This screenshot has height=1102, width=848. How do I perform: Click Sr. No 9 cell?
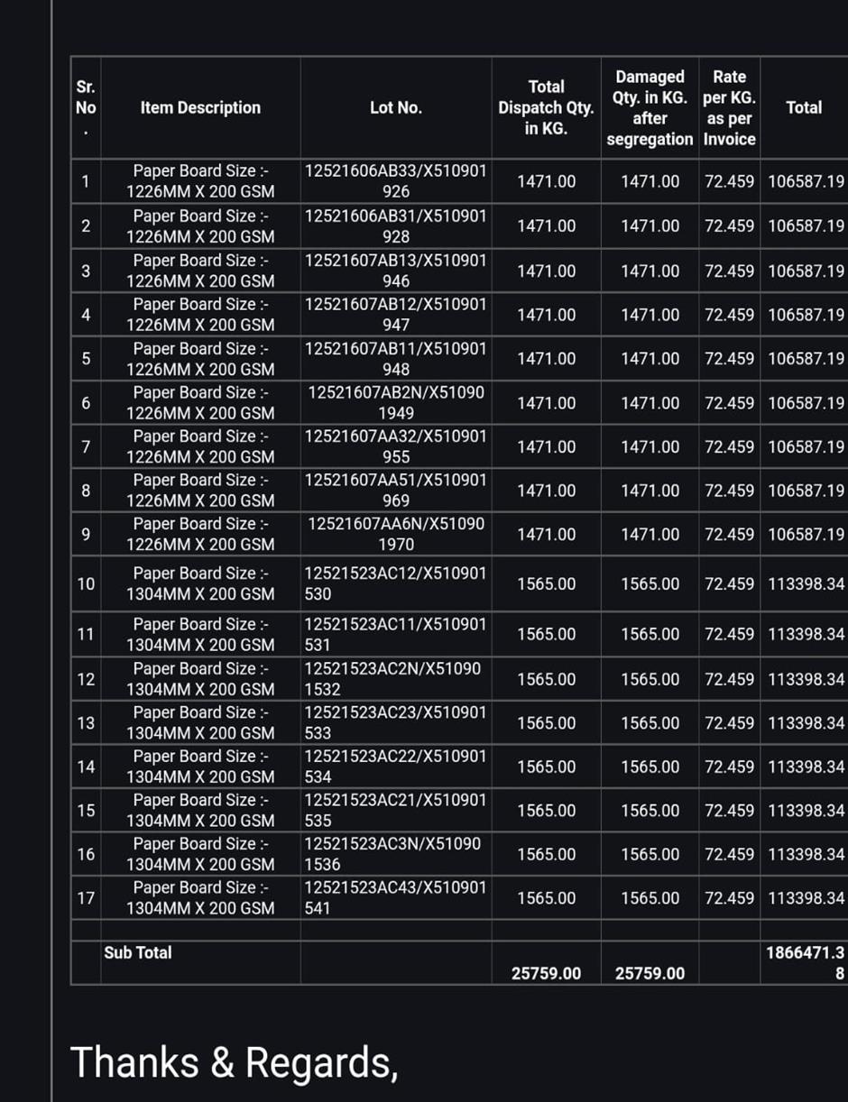pos(86,534)
